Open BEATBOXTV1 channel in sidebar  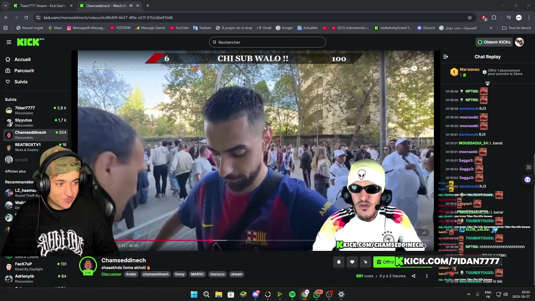pyautogui.click(x=36, y=147)
